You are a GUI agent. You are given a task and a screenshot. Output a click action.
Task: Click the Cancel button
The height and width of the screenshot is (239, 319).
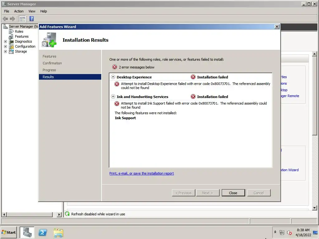259,193
